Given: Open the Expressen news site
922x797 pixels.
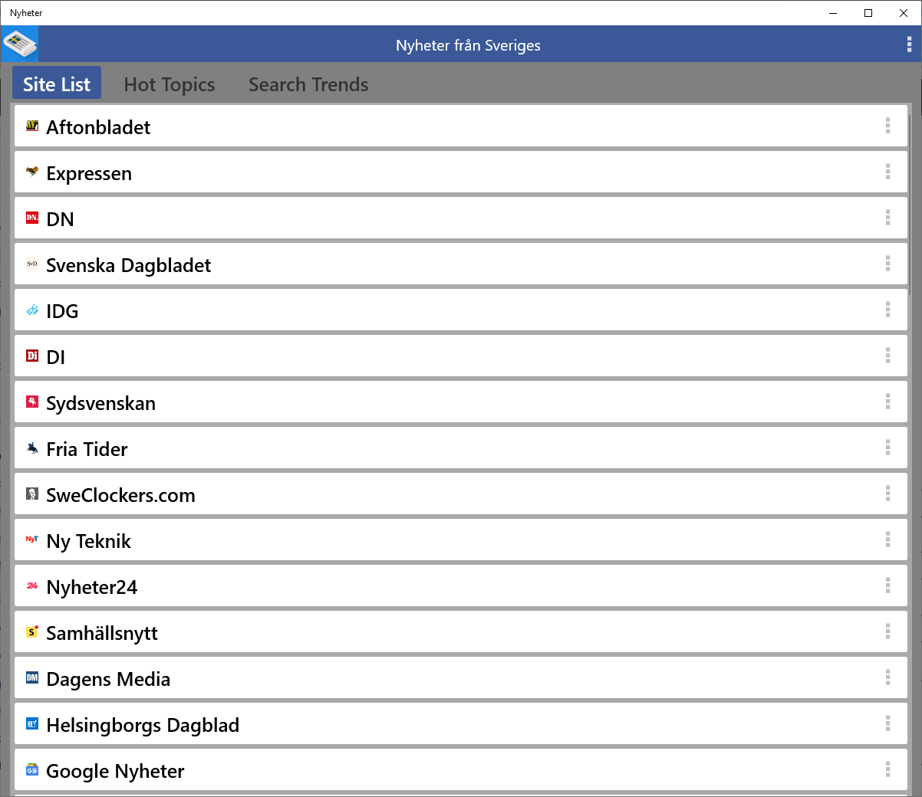Looking at the screenshot, I should tap(460, 172).
